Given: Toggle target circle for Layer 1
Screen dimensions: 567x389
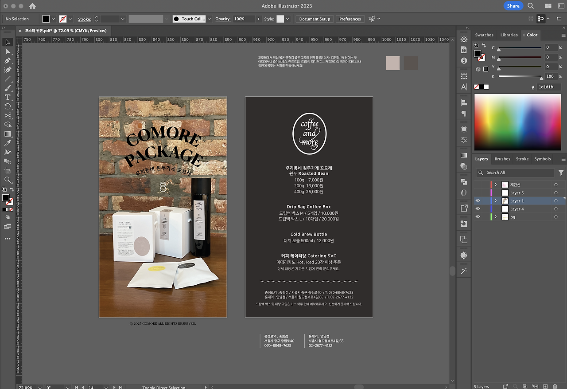Looking at the screenshot, I should (556, 201).
